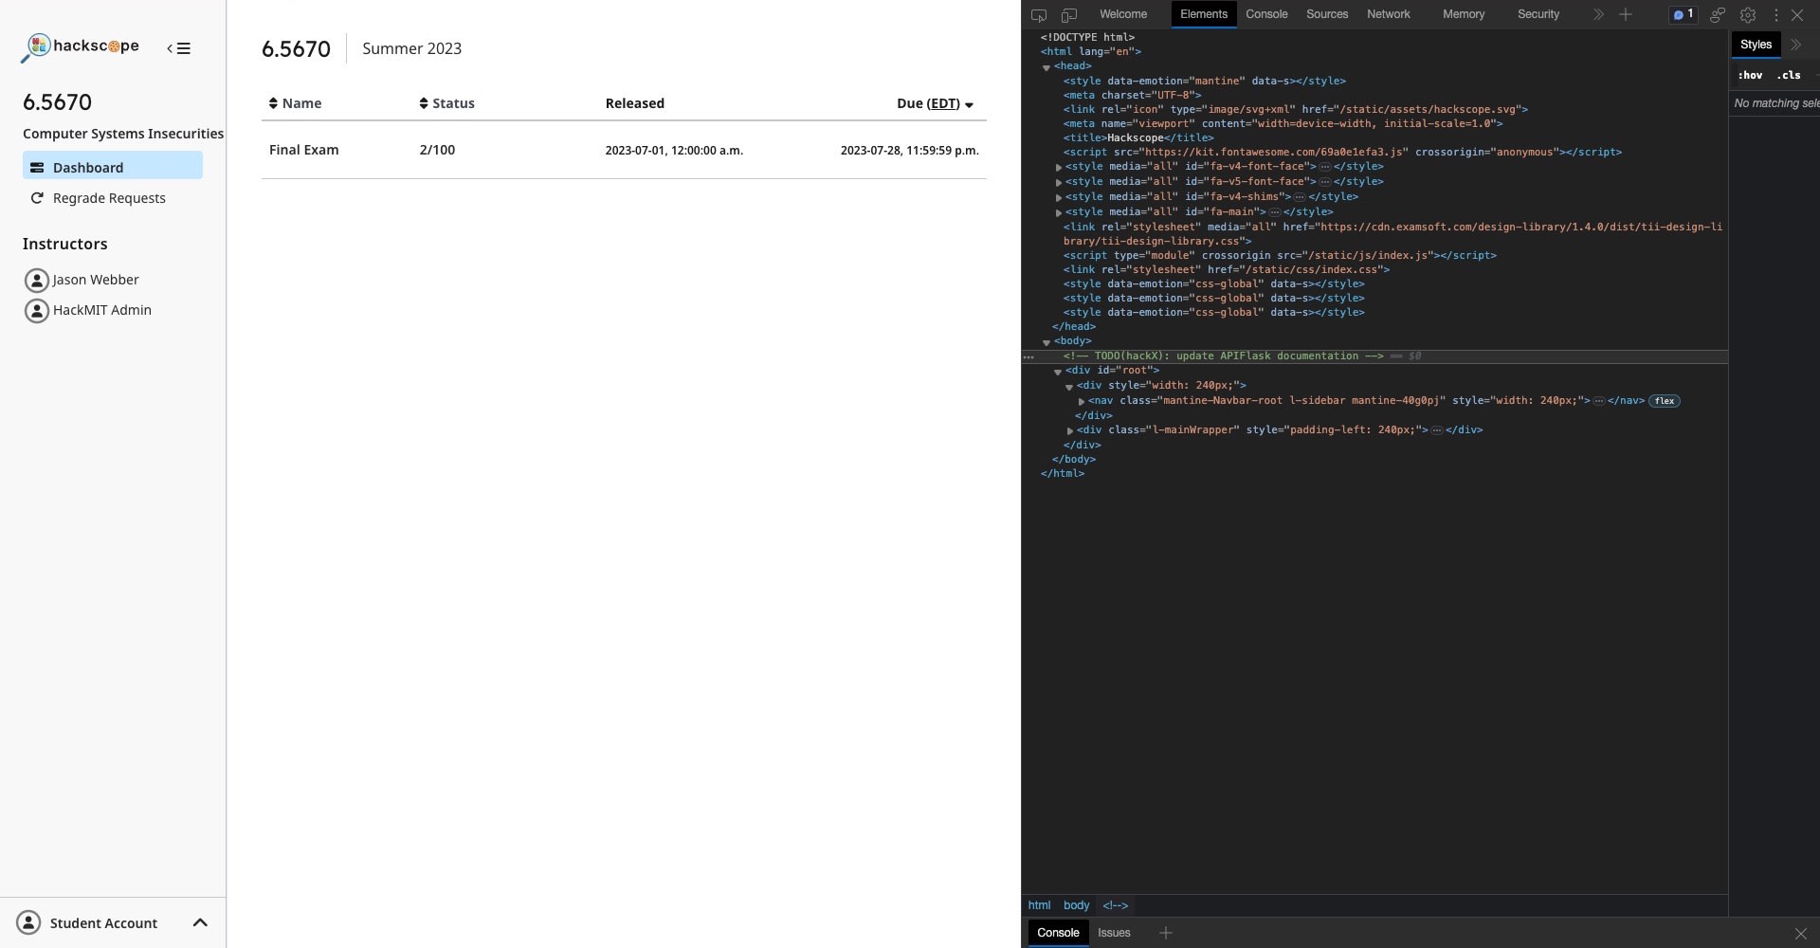Screen dimensions: 1820x948
Task: Open the Network tab
Action: (1389, 14)
